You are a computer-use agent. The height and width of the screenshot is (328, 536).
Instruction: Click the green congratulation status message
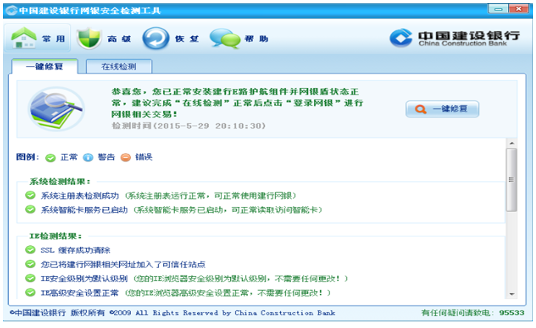pos(237,103)
